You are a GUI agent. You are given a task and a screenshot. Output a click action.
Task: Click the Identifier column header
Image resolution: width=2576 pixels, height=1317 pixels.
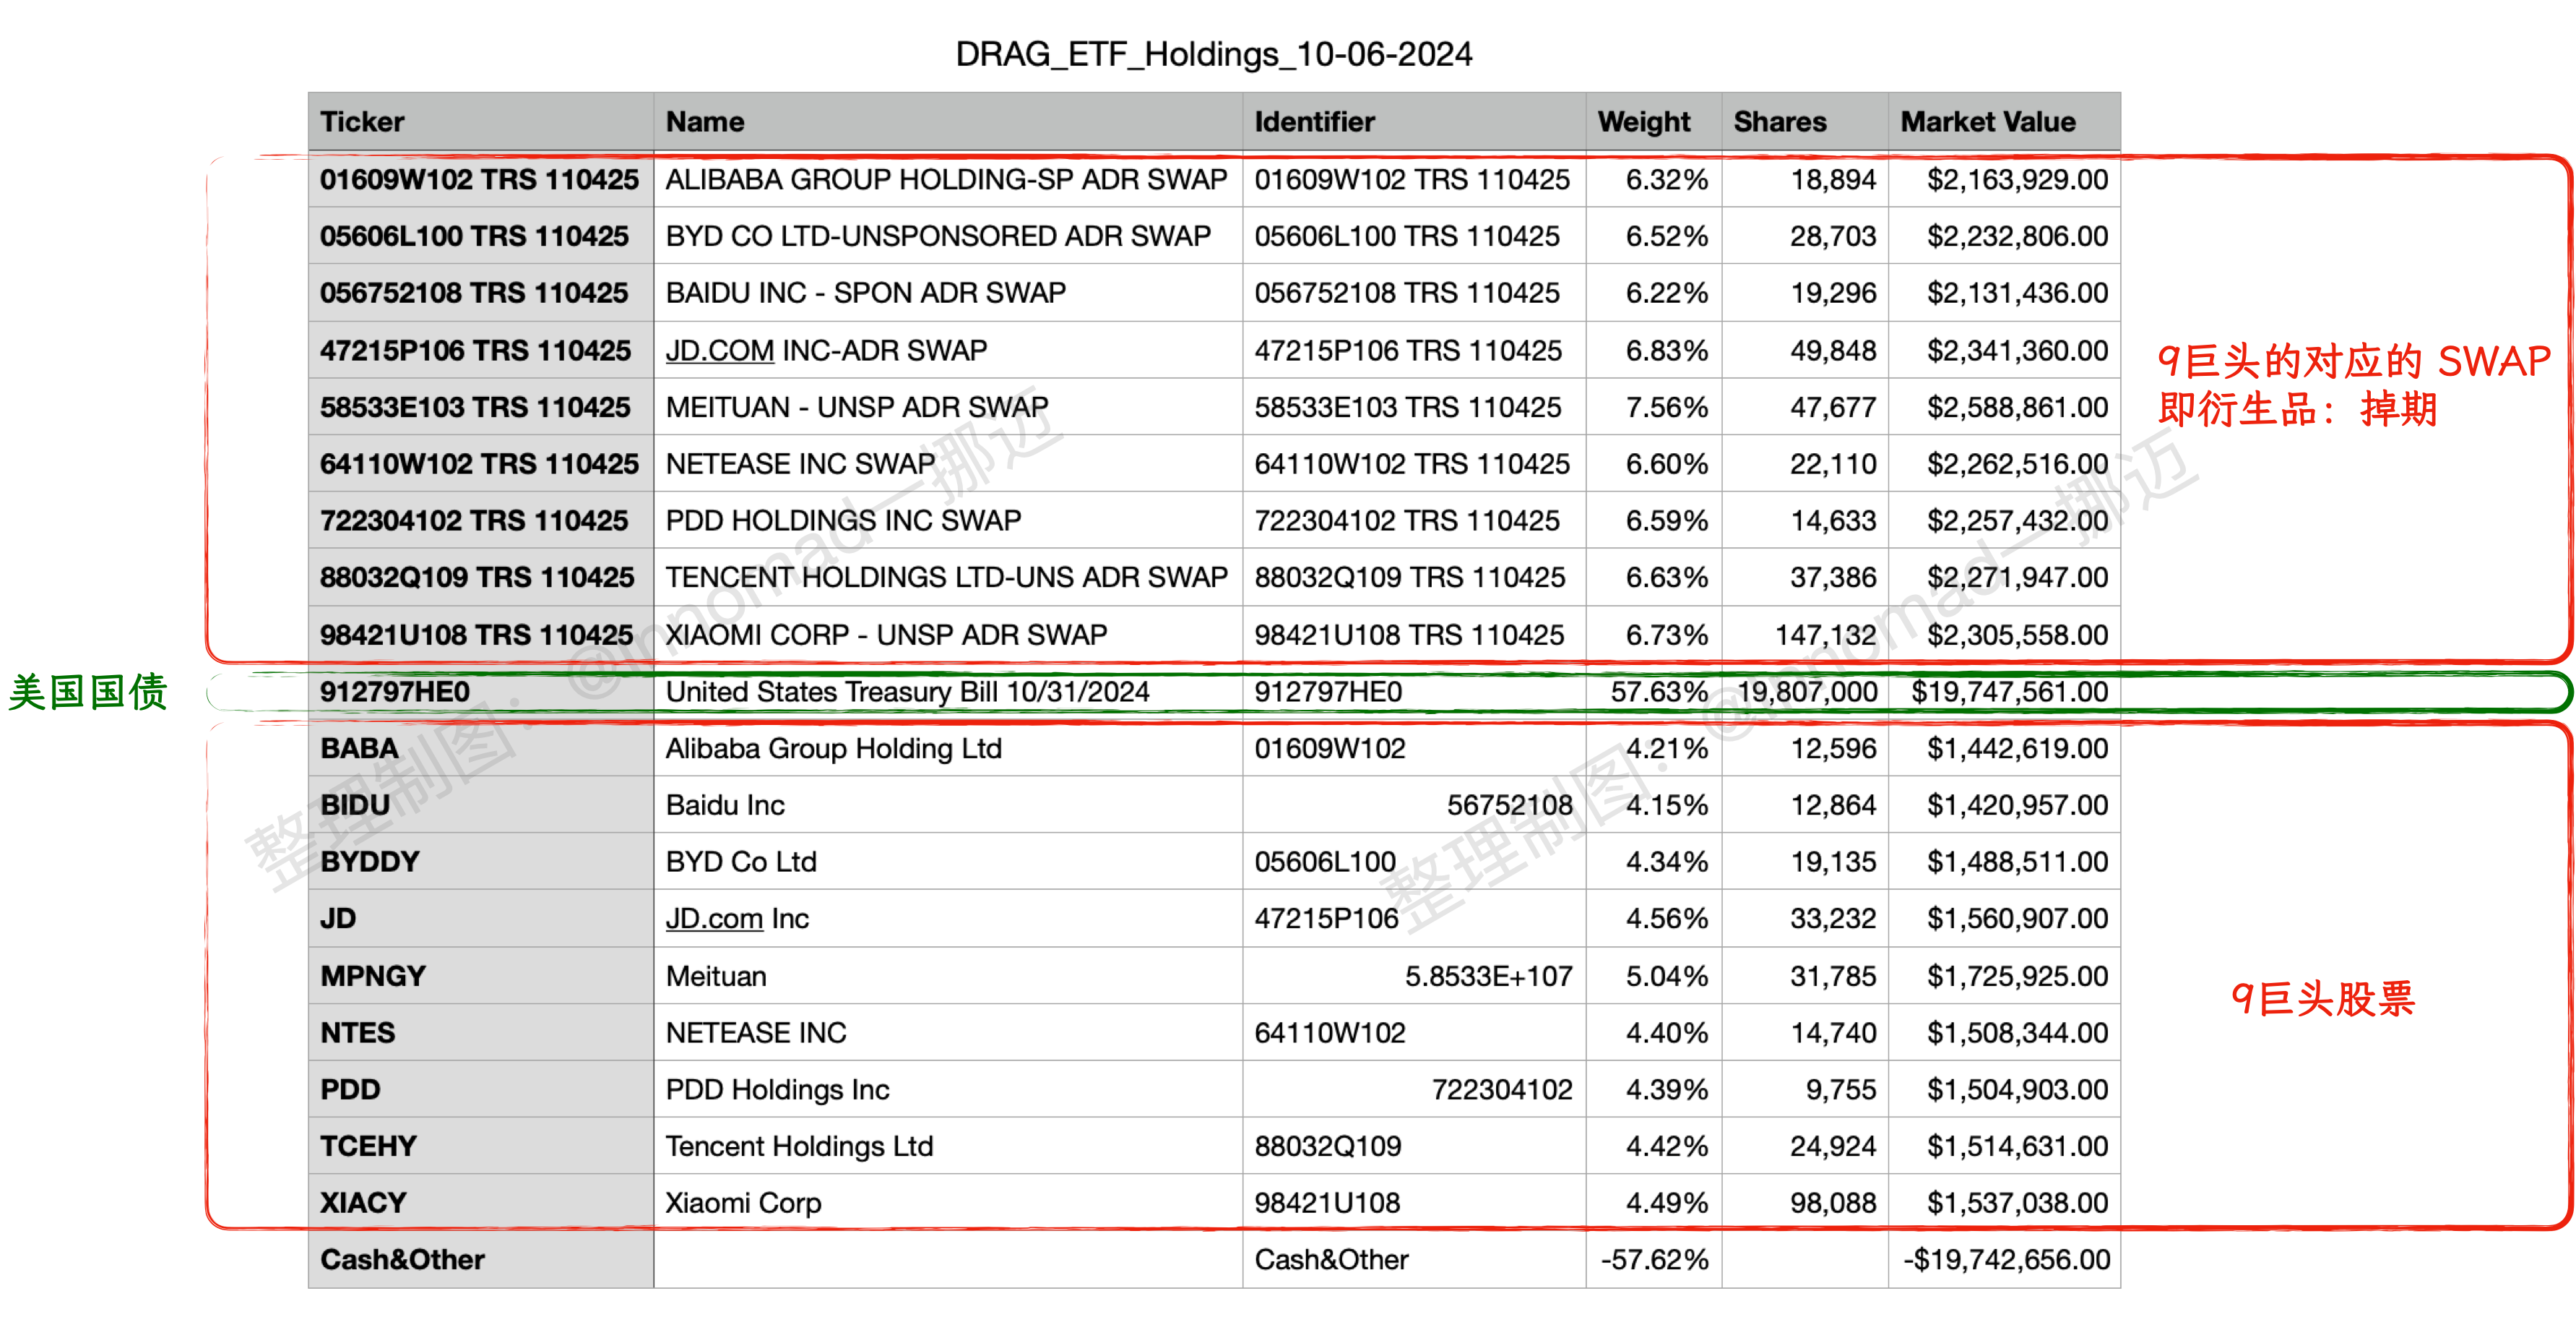click(1414, 122)
